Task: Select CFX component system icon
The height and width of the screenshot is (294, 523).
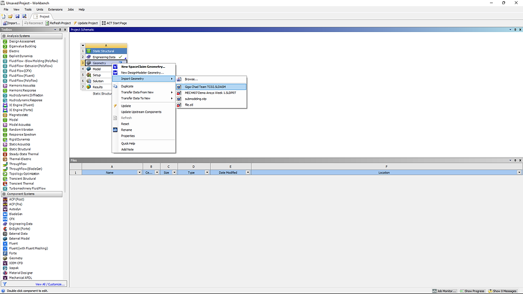Action: point(5,219)
